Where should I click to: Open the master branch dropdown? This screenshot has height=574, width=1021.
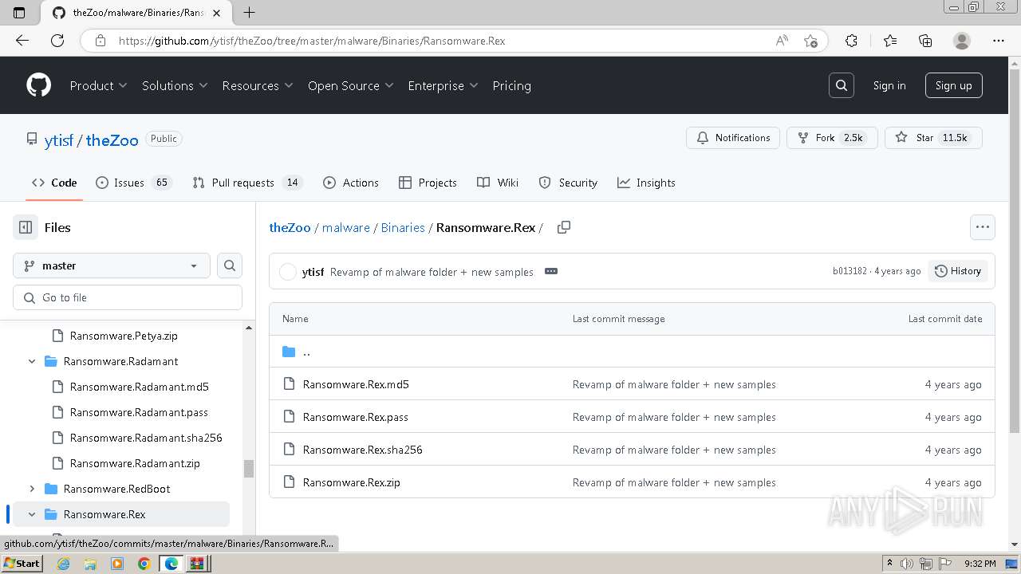coord(111,265)
